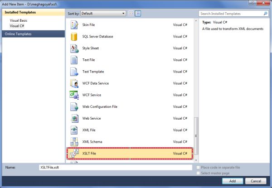The height and width of the screenshot is (188, 272).
Task: Click the scrollbar down arrow
Action: [196, 160]
